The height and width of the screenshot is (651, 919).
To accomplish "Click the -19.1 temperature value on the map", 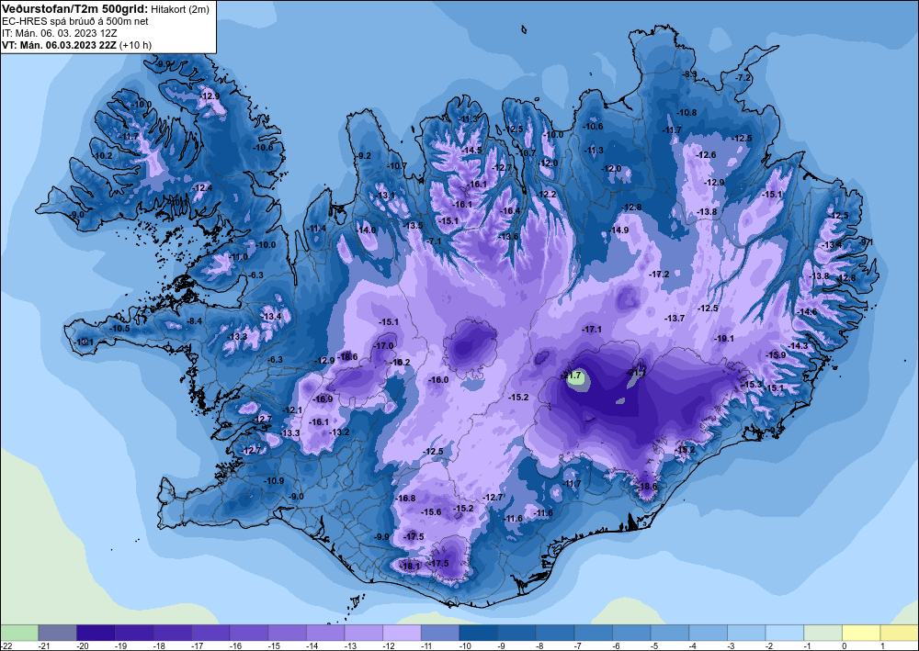I will [x=724, y=339].
